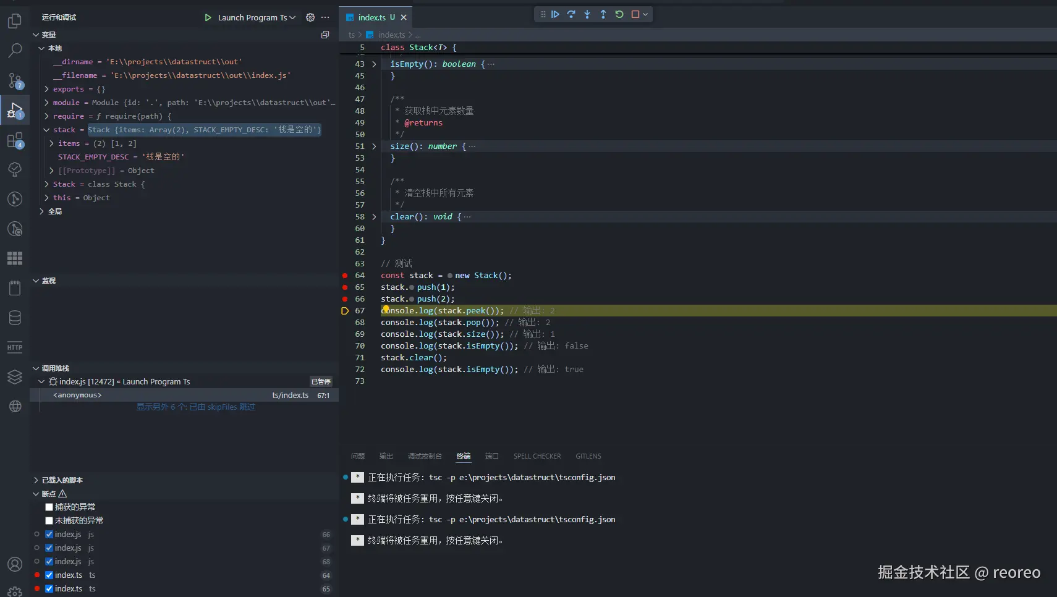Unfold the collapsed size() method at line 51
The height and width of the screenshot is (597, 1057).
[374, 146]
